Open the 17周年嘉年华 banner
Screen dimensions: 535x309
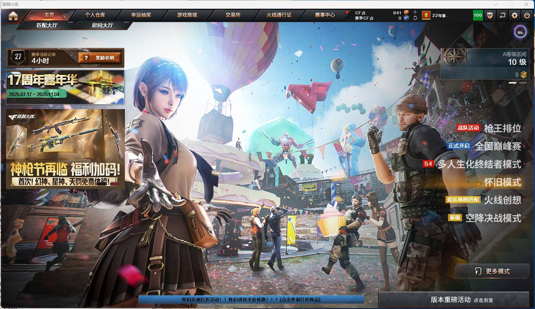(65, 87)
